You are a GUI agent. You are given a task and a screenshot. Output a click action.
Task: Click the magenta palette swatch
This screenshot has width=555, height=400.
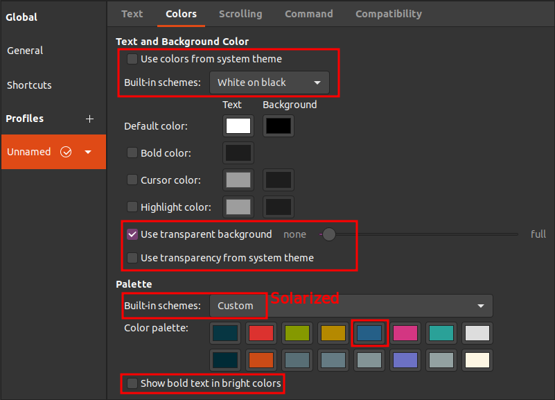pyautogui.click(x=405, y=333)
